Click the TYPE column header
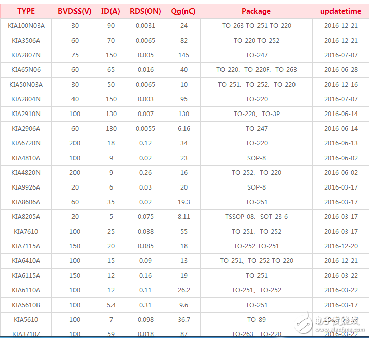 (26, 11)
